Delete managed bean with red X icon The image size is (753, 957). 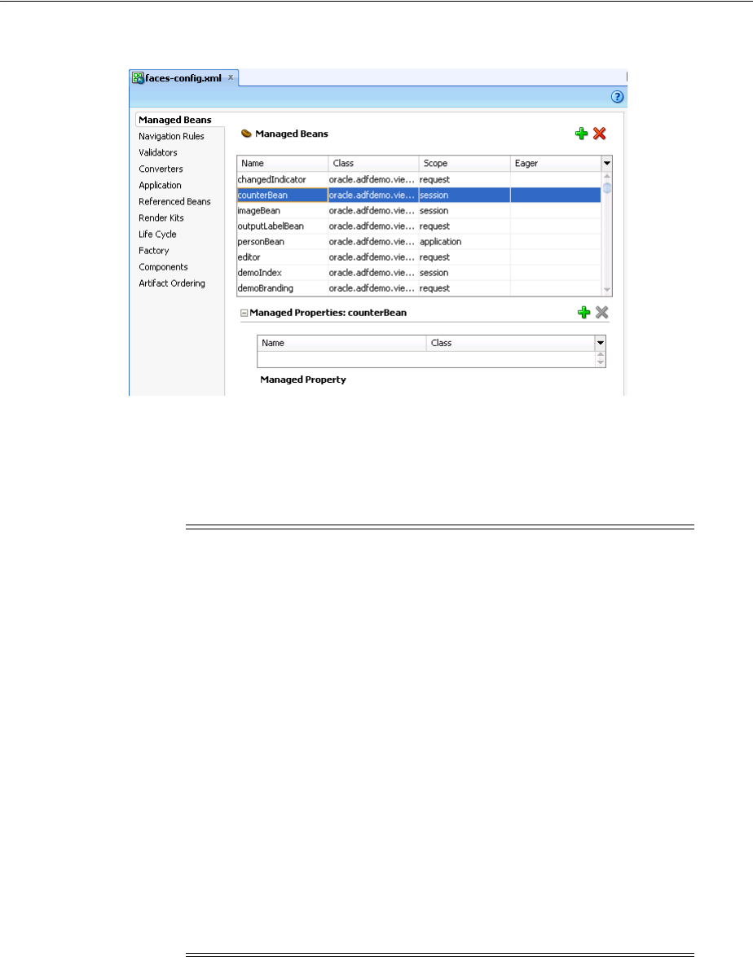coord(600,134)
